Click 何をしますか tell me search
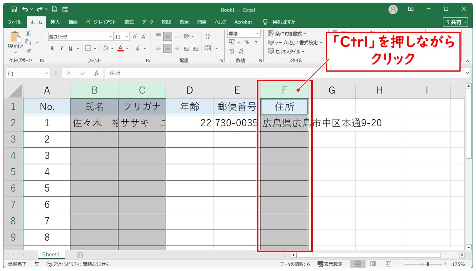476x271 pixels. (284, 22)
